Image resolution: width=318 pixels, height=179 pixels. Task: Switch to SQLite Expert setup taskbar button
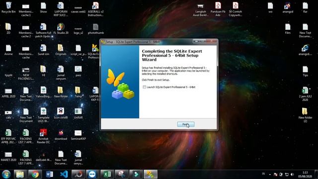point(151,175)
